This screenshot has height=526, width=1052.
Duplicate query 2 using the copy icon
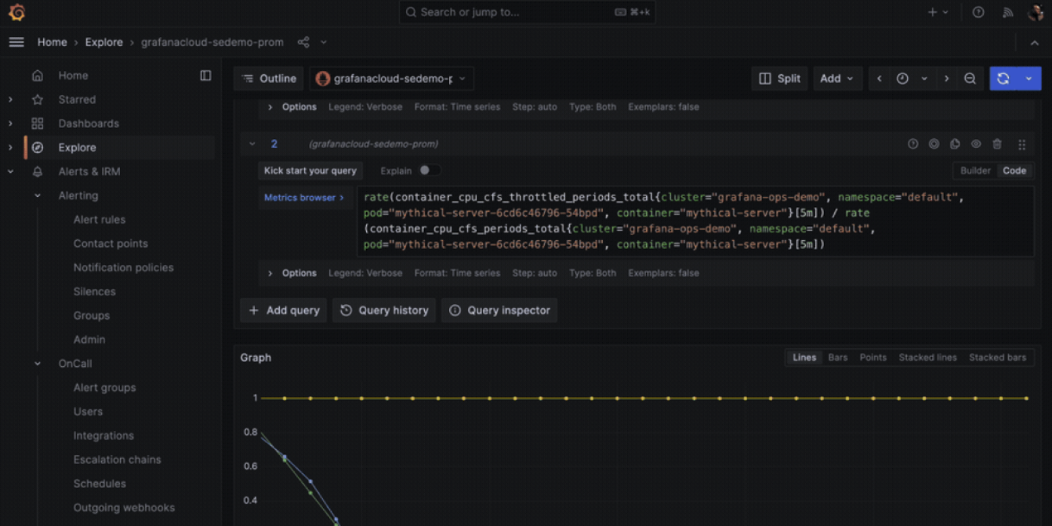pos(955,144)
